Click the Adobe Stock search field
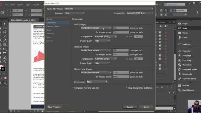Viewport: 201px width, 113px height. click(175, 4)
